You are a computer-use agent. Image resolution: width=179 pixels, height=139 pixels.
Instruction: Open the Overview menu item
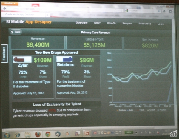tap(81, 23)
